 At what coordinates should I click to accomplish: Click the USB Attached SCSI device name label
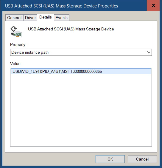pos(71,29)
